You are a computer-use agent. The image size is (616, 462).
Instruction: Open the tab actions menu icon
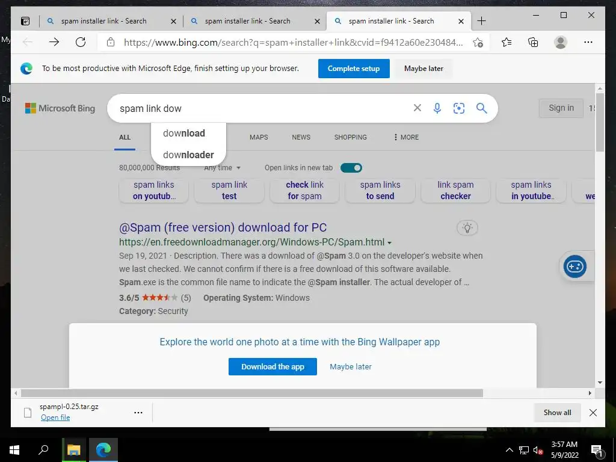(x=25, y=21)
